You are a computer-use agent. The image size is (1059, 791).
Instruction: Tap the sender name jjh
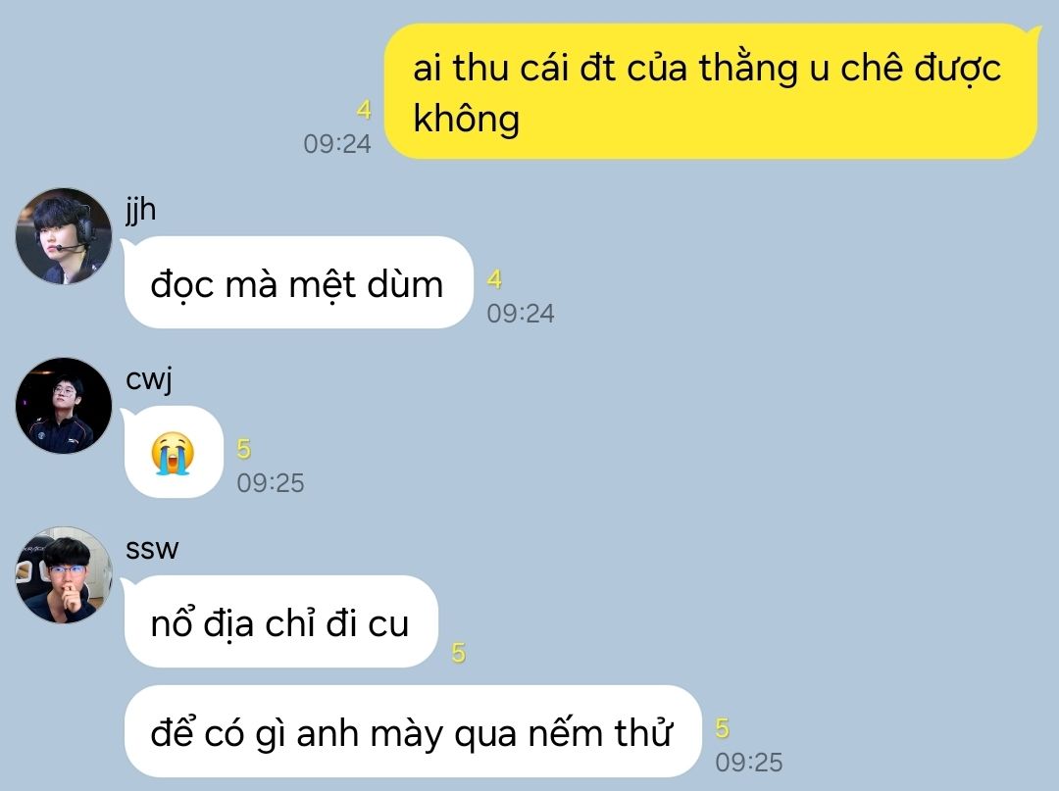point(140,210)
